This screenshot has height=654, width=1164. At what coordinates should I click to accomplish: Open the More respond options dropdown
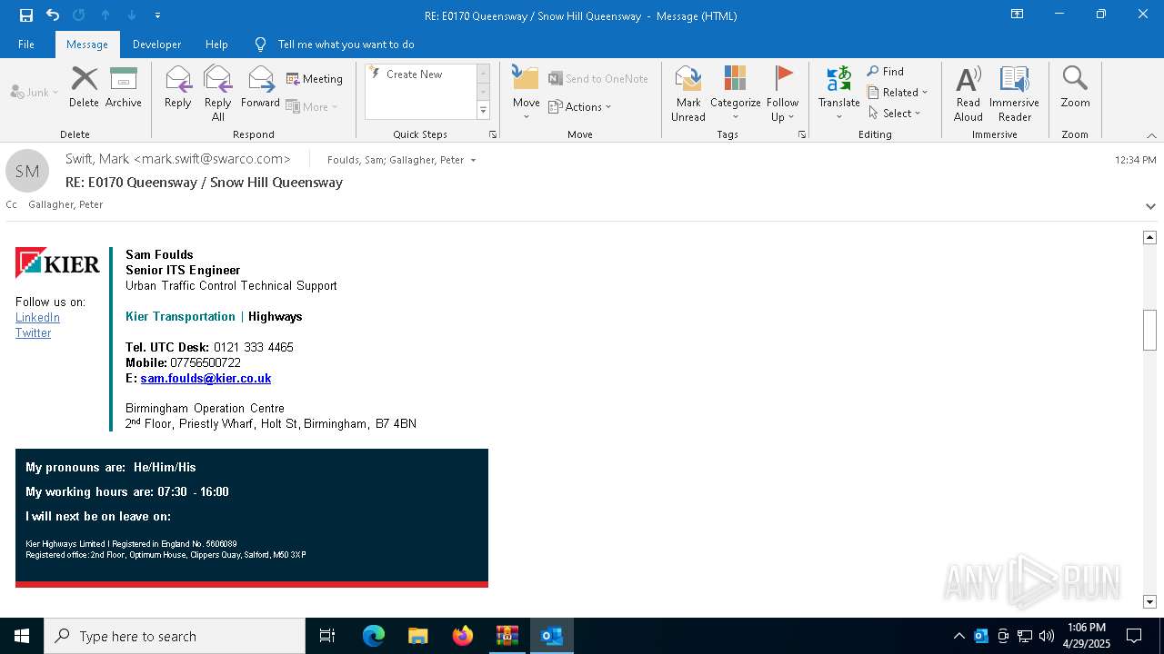click(312, 106)
